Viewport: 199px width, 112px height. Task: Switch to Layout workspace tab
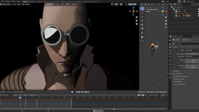click(25, 2)
